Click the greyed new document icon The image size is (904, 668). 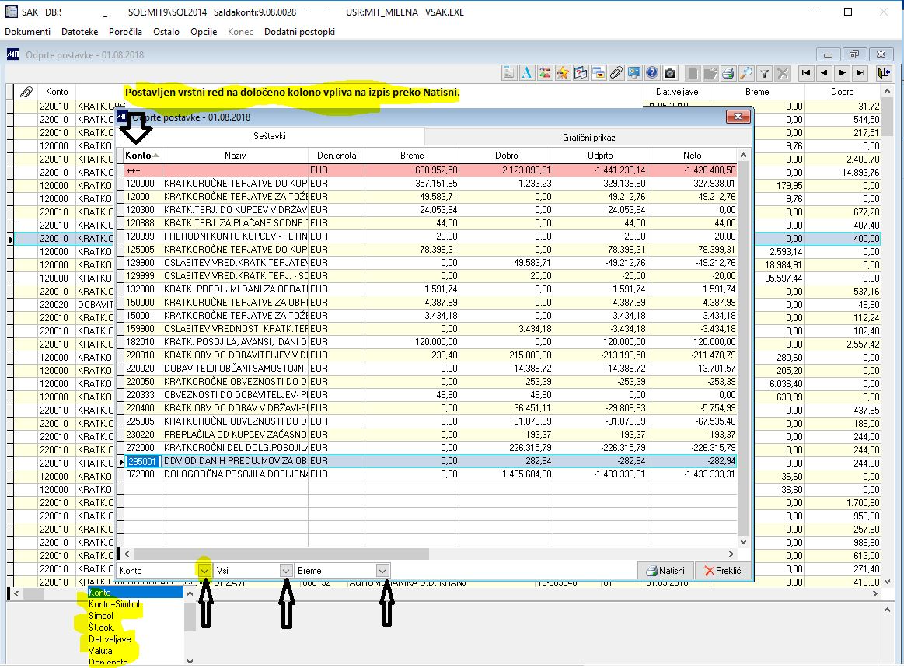[693, 72]
